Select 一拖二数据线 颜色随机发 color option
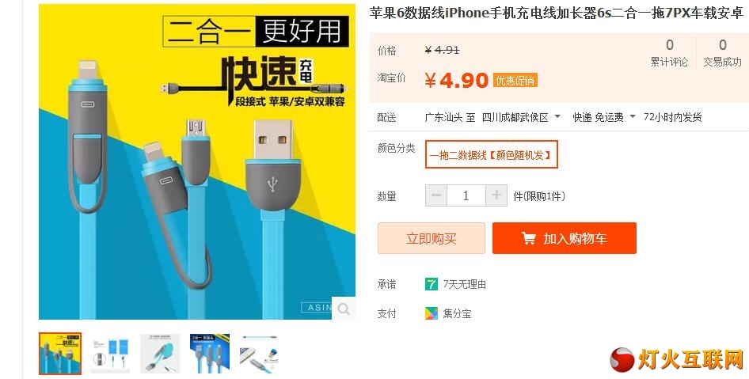The width and height of the screenshot is (749, 379). coord(492,154)
